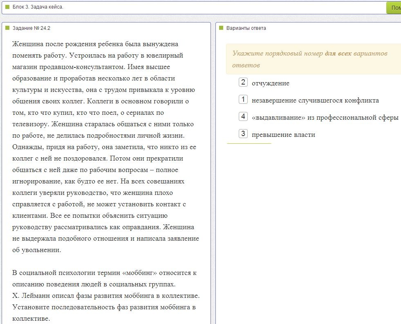Click the yellow hint "Укажите порядковый номер" box
This screenshot has height=324, width=401.
tap(314, 59)
